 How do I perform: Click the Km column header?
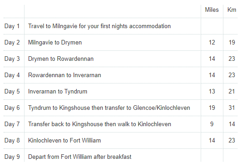[x=232, y=10]
